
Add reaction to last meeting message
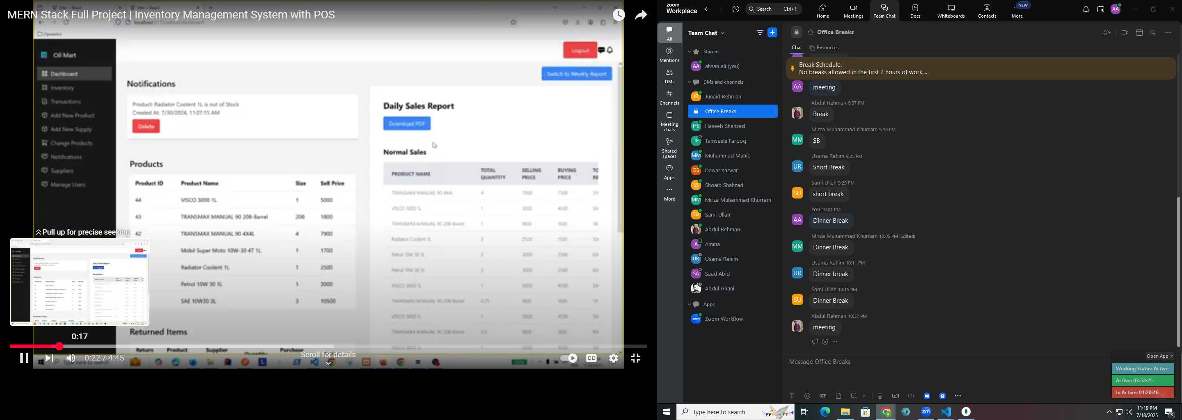825,342
